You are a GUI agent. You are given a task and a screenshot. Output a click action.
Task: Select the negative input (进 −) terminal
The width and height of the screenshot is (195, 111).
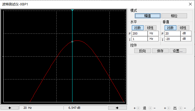coord(150,108)
